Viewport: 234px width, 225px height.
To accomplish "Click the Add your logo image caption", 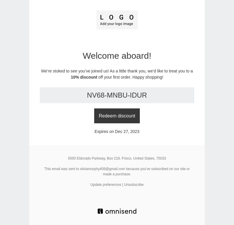I will click(116, 24).
